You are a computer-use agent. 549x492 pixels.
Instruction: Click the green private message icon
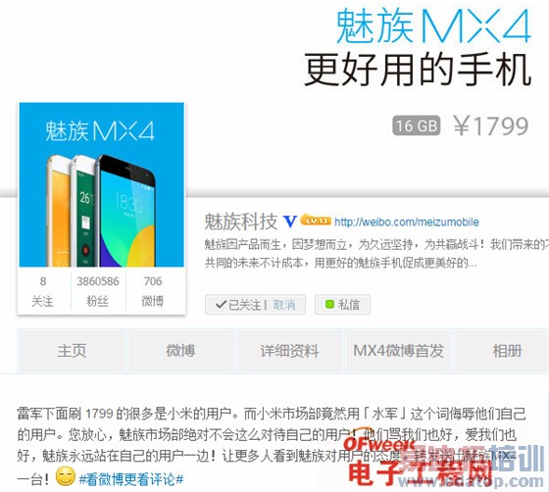point(329,305)
